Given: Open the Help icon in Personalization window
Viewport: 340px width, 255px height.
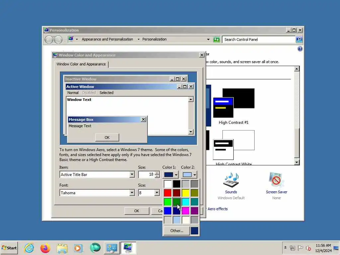Looking at the screenshot, I should pos(300,49).
